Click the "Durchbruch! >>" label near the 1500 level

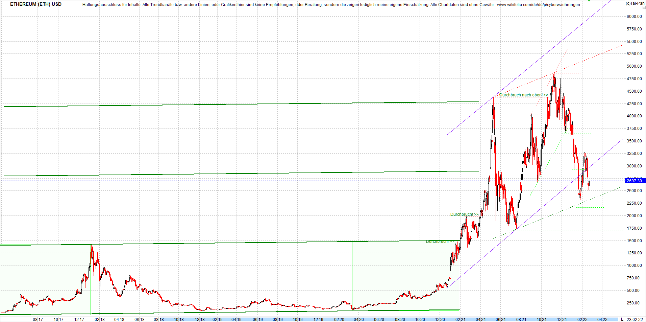coord(439,241)
